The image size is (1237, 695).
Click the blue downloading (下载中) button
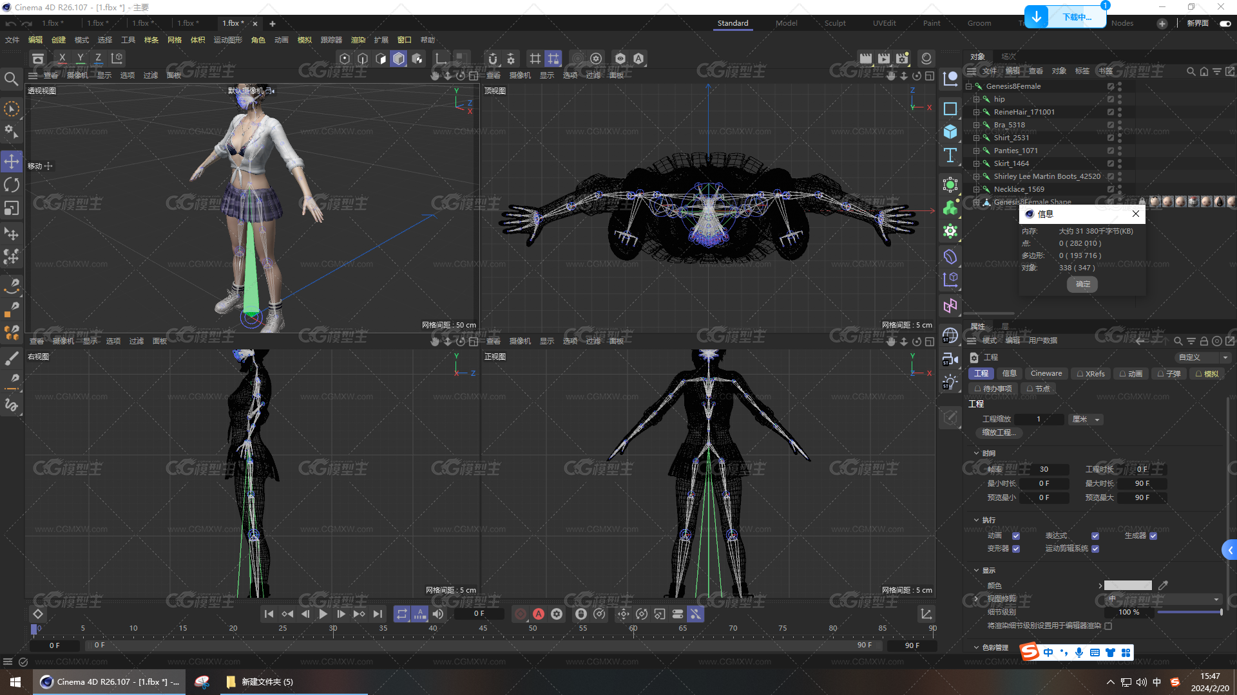(x=1065, y=17)
